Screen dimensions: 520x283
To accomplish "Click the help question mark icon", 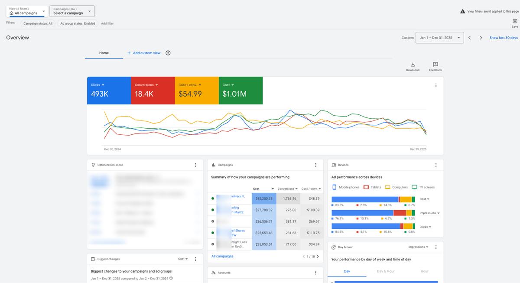I will (168, 53).
